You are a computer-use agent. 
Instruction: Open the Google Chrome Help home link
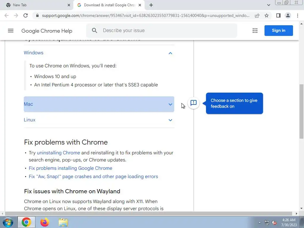click(47, 31)
